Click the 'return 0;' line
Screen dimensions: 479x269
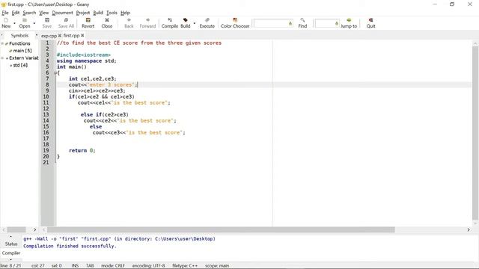pyautogui.click(x=82, y=150)
